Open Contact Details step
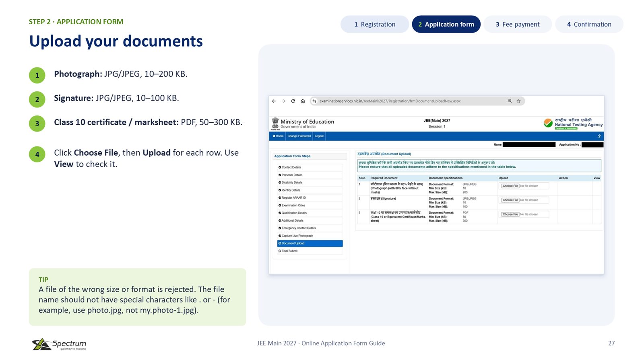The height and width of the screenshot is (362, 644). pos(310,167)
